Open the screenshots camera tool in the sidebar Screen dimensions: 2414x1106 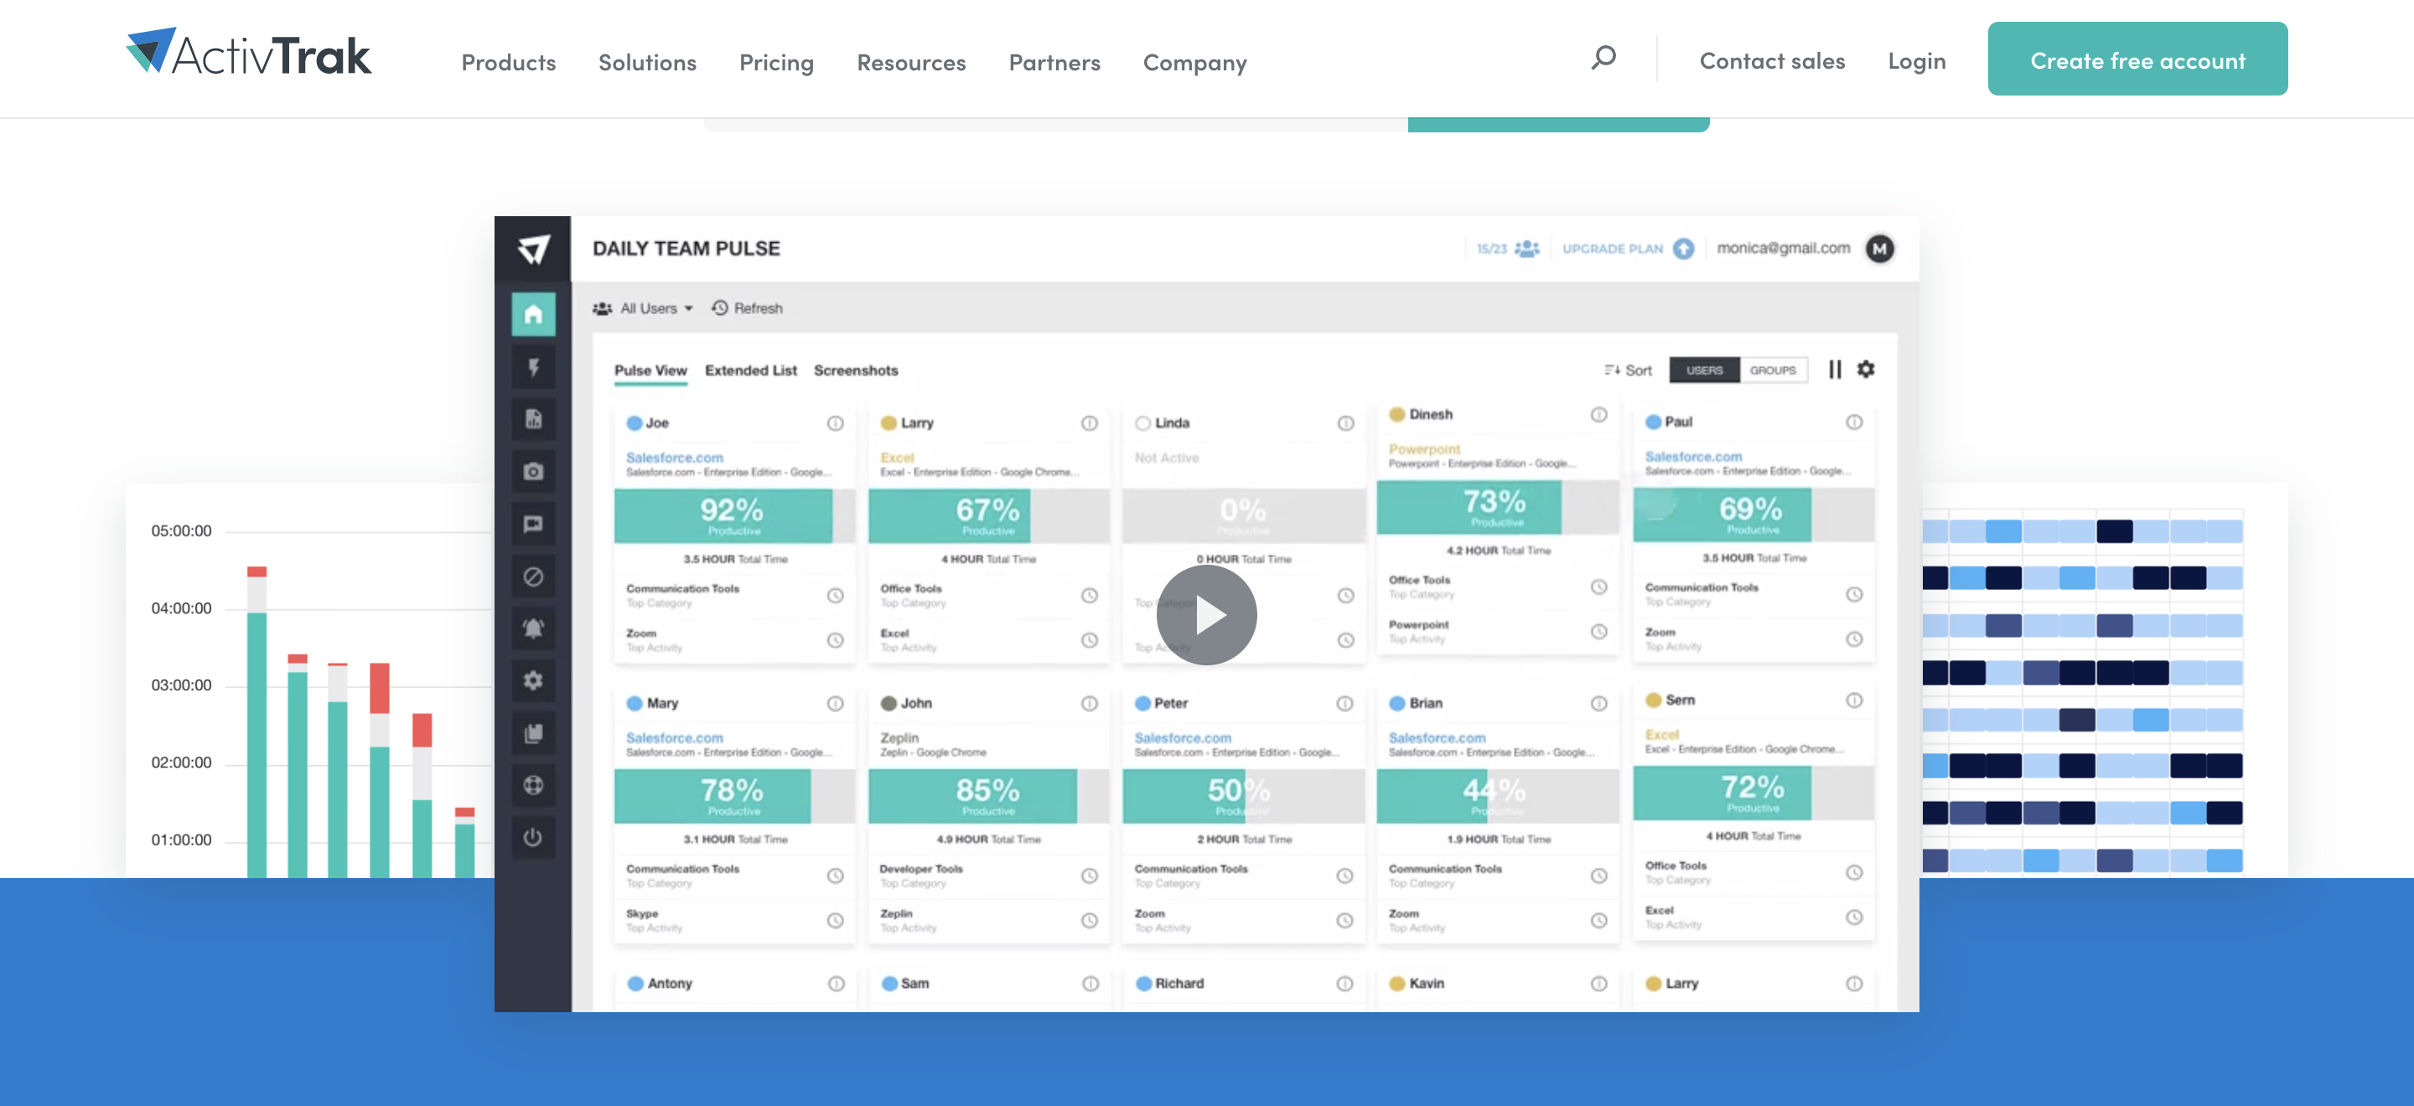point(534,472)
